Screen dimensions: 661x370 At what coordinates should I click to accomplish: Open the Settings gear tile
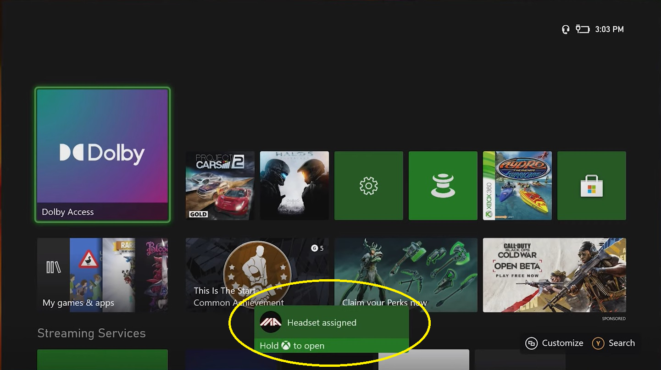pos(368,186)
